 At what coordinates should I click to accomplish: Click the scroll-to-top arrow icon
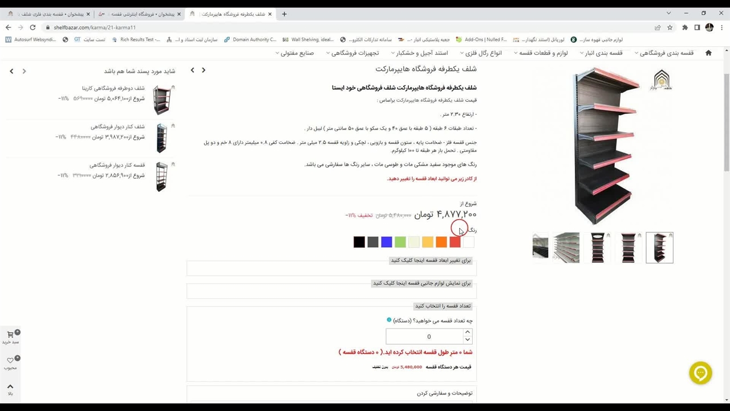point(10,387)
